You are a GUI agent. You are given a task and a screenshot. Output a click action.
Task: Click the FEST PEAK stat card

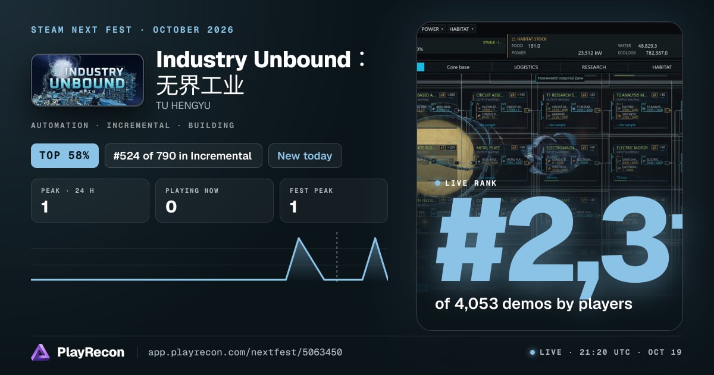334,201
